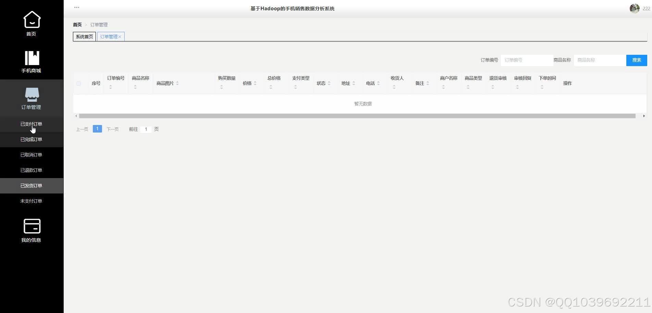Click the 序号 column header
This screenshot has width=652, height=313.
coord(96,83)
